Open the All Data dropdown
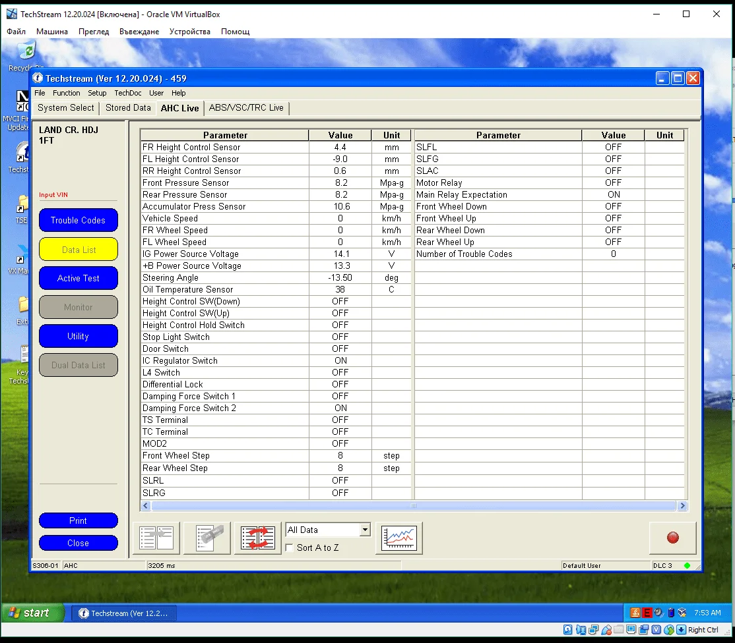Viewport: 735px width, 643px height. 328,530
